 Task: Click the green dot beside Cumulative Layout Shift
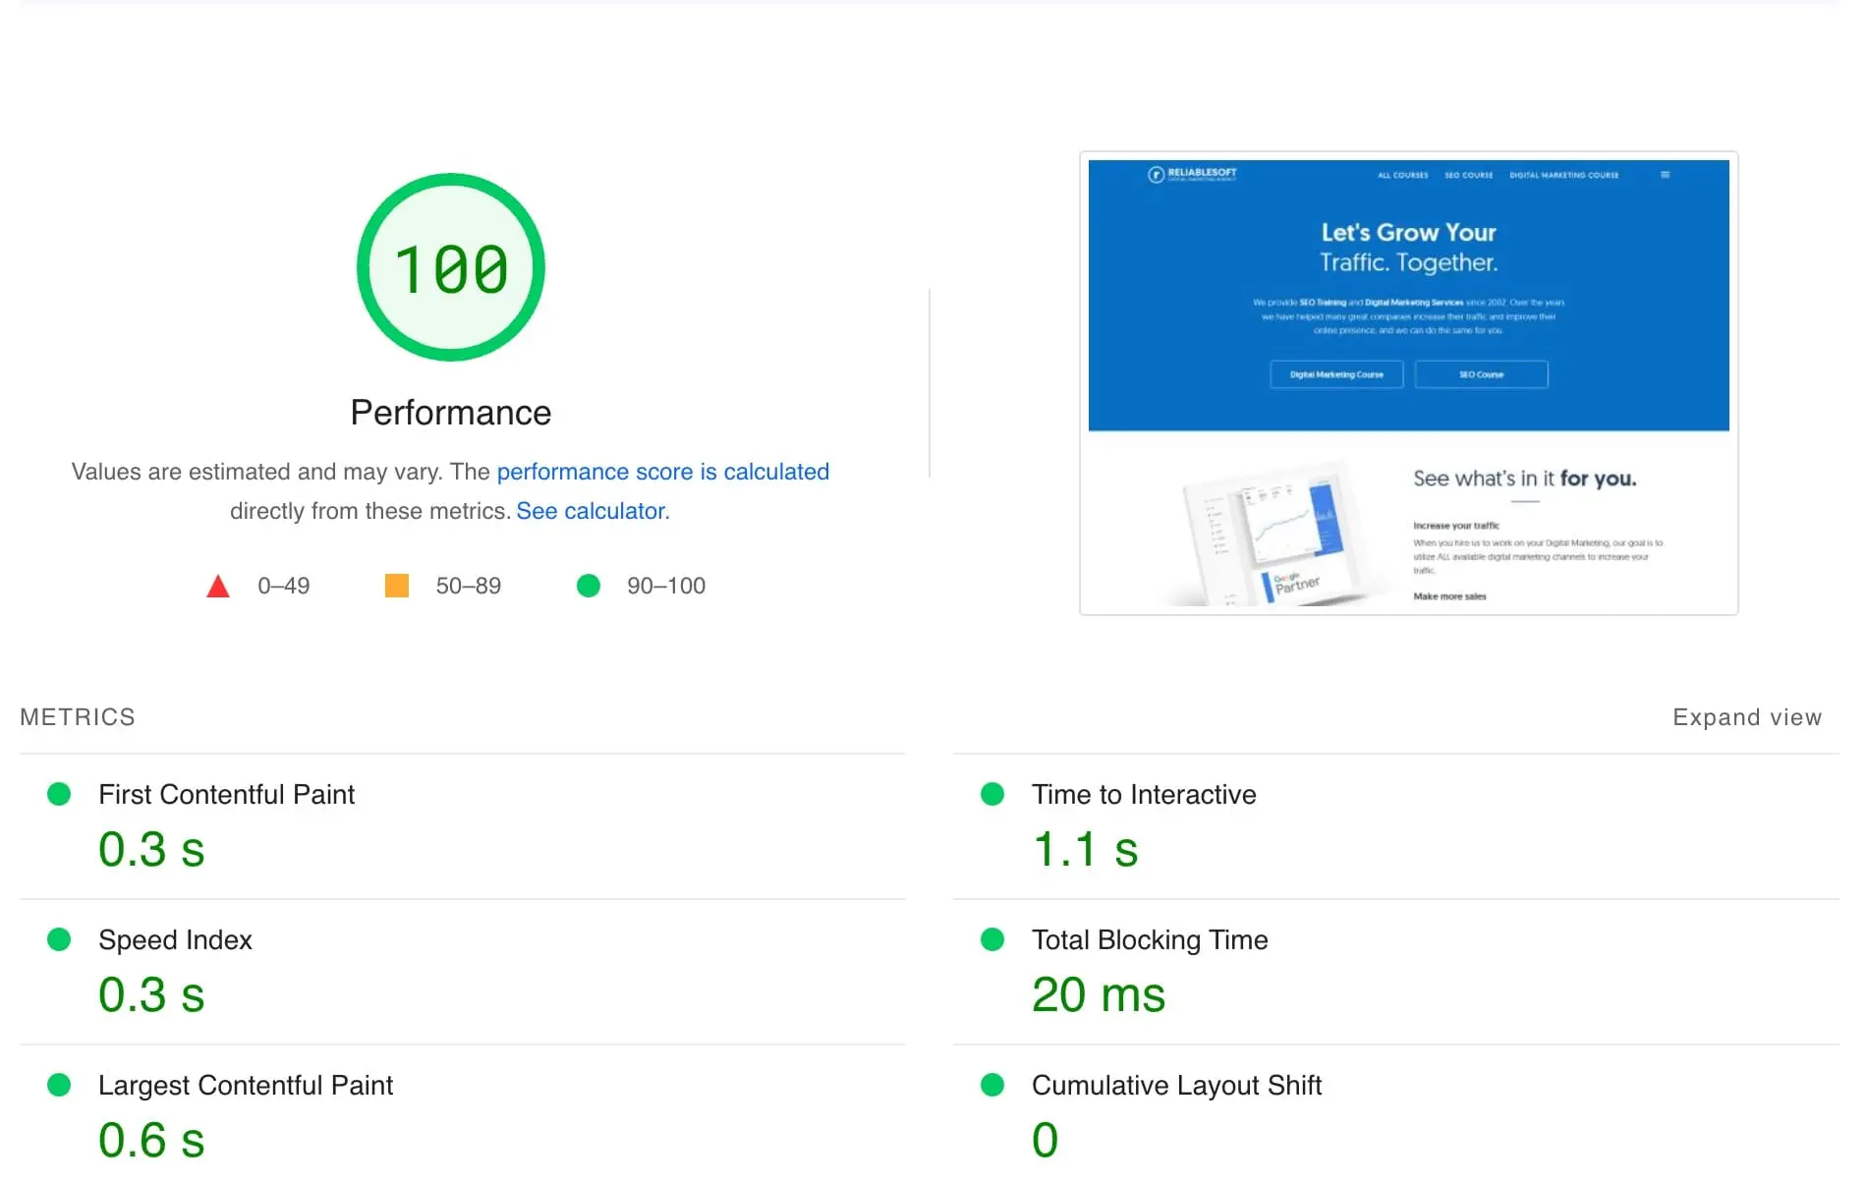[x=992, y=1085]
